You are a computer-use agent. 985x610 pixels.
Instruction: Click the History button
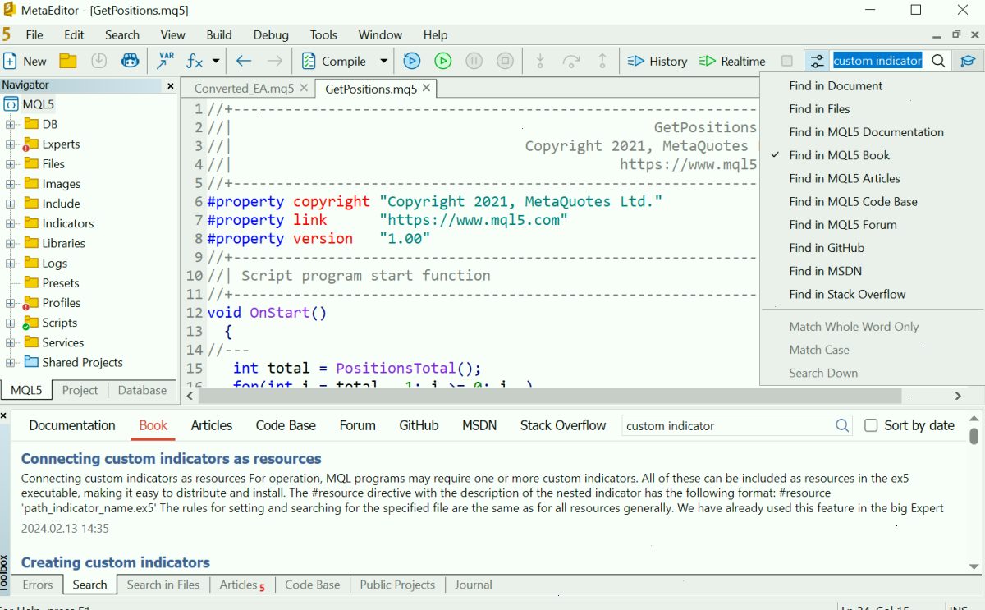point(657,61)
